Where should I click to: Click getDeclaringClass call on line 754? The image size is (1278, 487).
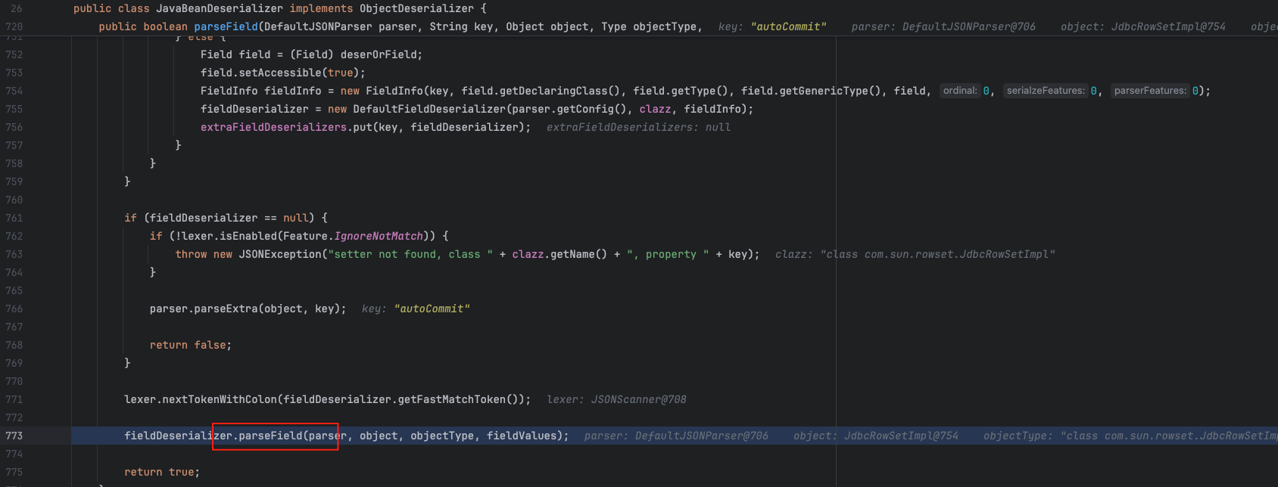click(563, 91)
